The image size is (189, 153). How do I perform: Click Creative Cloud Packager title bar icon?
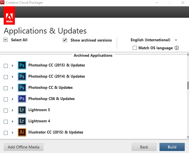click(x=2, y=2)
